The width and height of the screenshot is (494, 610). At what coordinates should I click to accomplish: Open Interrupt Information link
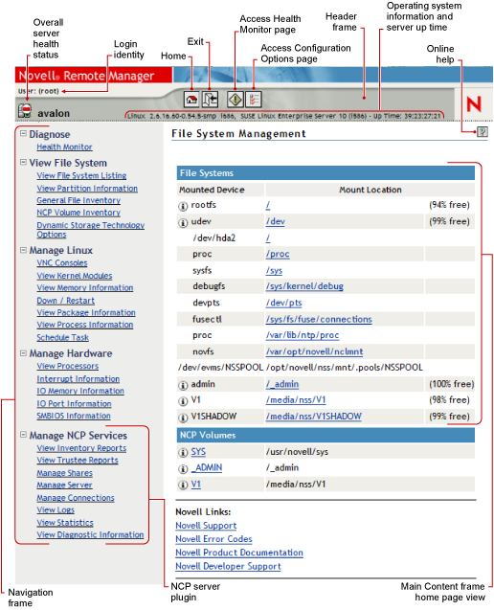pyautogui.click(x=79, y=379)
